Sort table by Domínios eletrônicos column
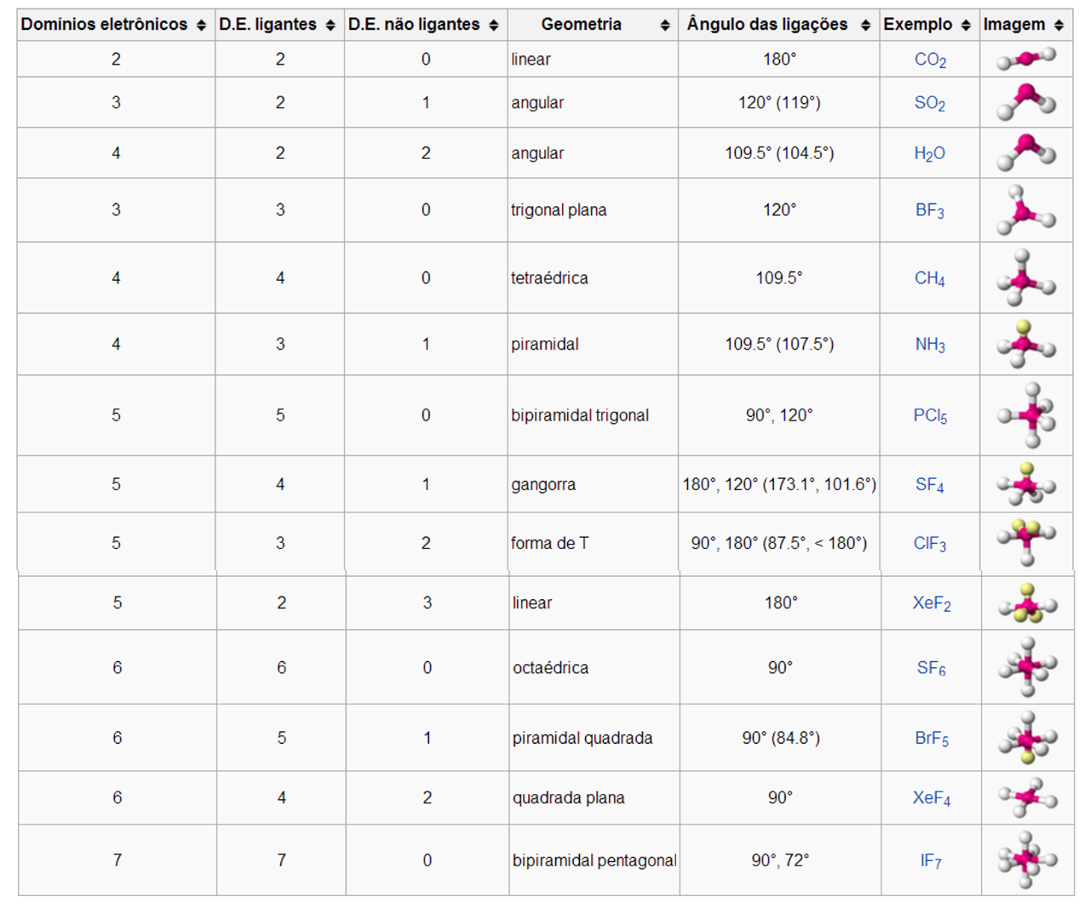The image size is (1090, 908). pos(201,26)
